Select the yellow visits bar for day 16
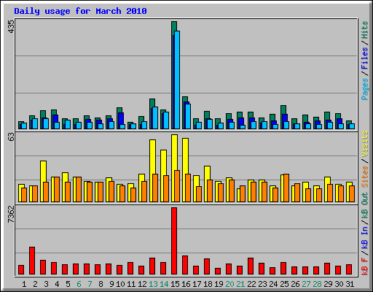373x292 pixels. (185, 170)
